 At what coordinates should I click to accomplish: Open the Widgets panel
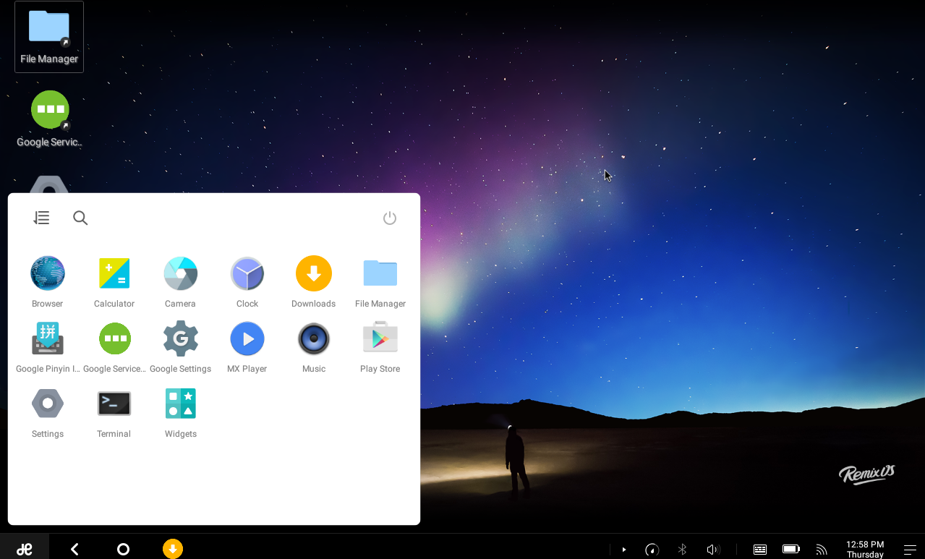click(x=180, y=404)
